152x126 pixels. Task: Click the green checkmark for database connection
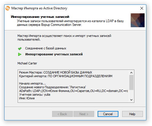click(20, 49)
